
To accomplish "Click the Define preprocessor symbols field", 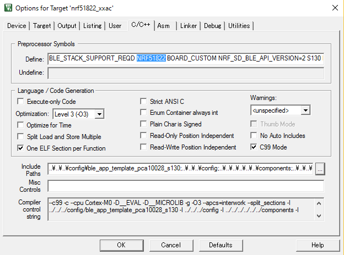I will (186, 58).
